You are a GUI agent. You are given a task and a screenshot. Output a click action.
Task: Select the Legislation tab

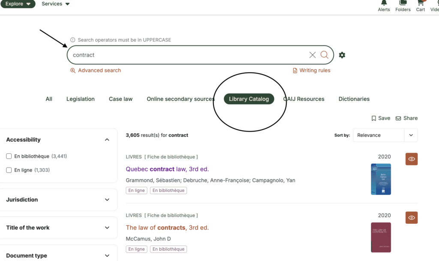(80, 99)
